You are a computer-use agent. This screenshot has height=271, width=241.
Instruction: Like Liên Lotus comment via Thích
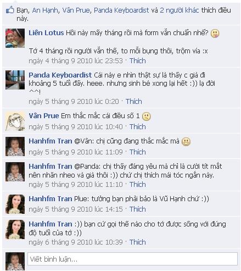(138, 61)
